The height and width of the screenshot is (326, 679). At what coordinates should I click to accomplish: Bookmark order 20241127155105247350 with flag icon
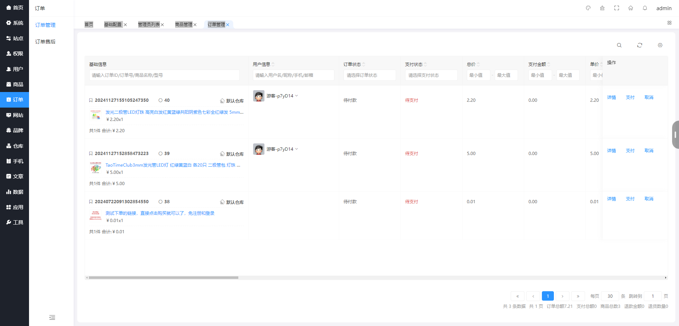pyautogui.click(x=91, y=100)
